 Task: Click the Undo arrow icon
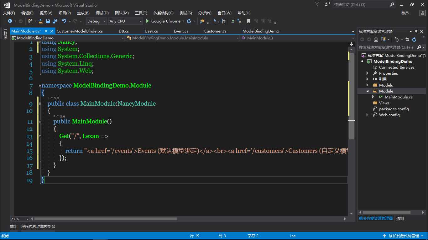point(64,21)
